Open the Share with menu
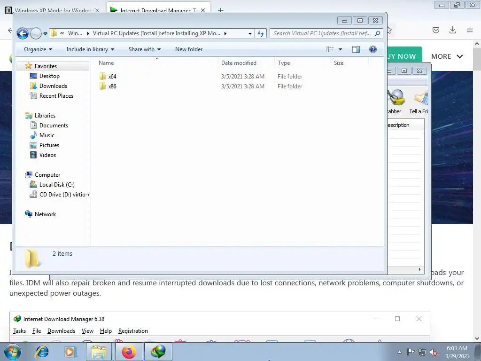Image resolution: width=481 pixels, height=361 pixels. pos(145,49)
